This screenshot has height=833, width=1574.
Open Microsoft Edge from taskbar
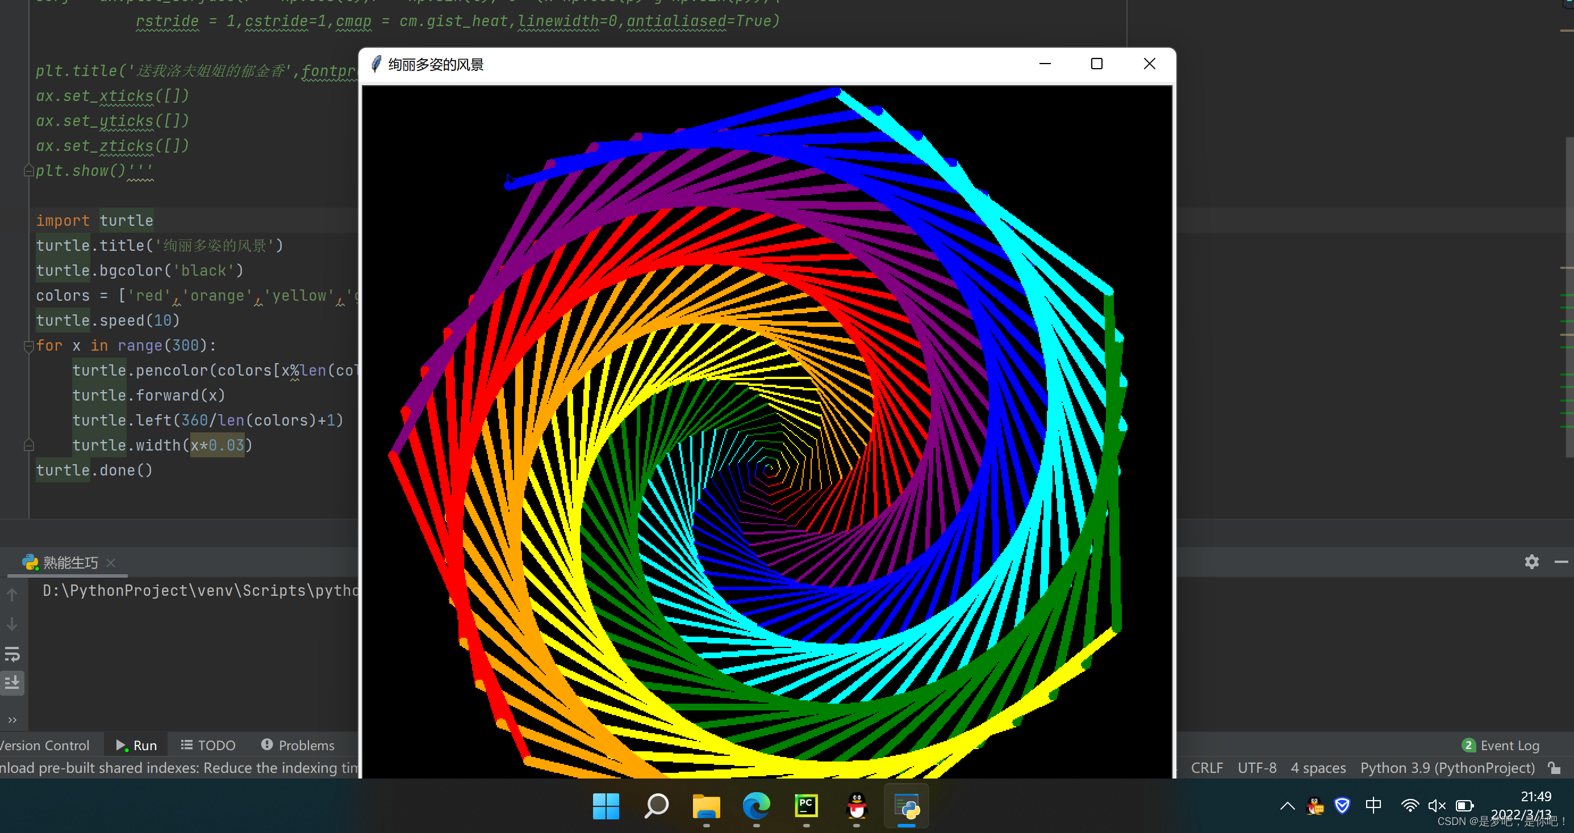pos(756,806)
